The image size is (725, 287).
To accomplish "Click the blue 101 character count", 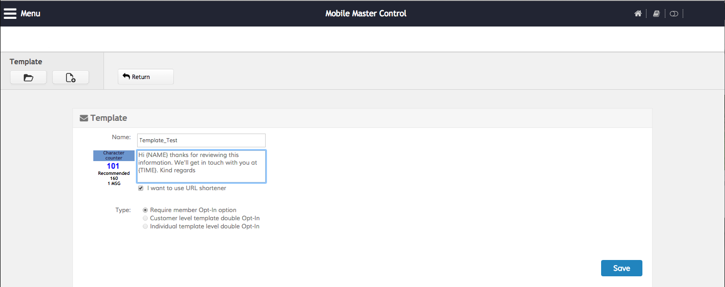I will pyautogui.click(x=113, y=166).
